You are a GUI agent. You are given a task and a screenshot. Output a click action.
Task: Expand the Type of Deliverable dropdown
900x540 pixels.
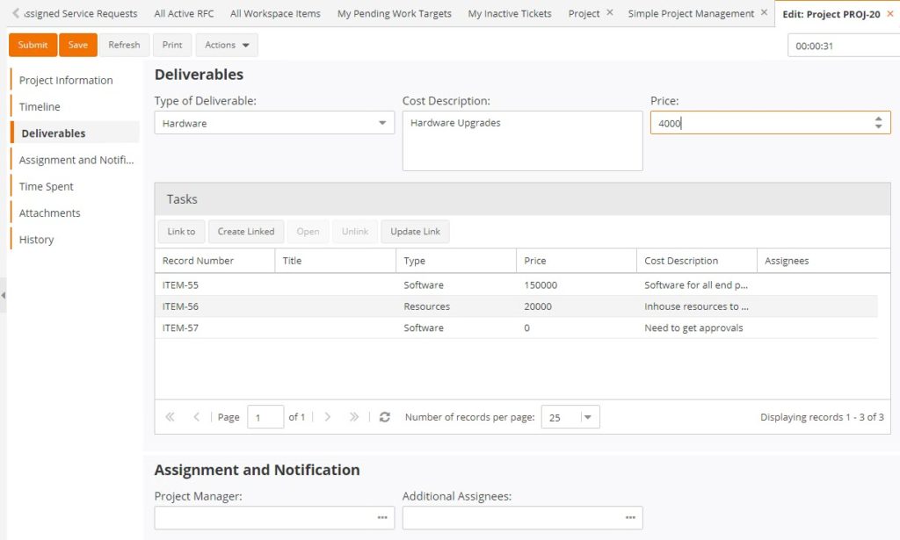382,123
